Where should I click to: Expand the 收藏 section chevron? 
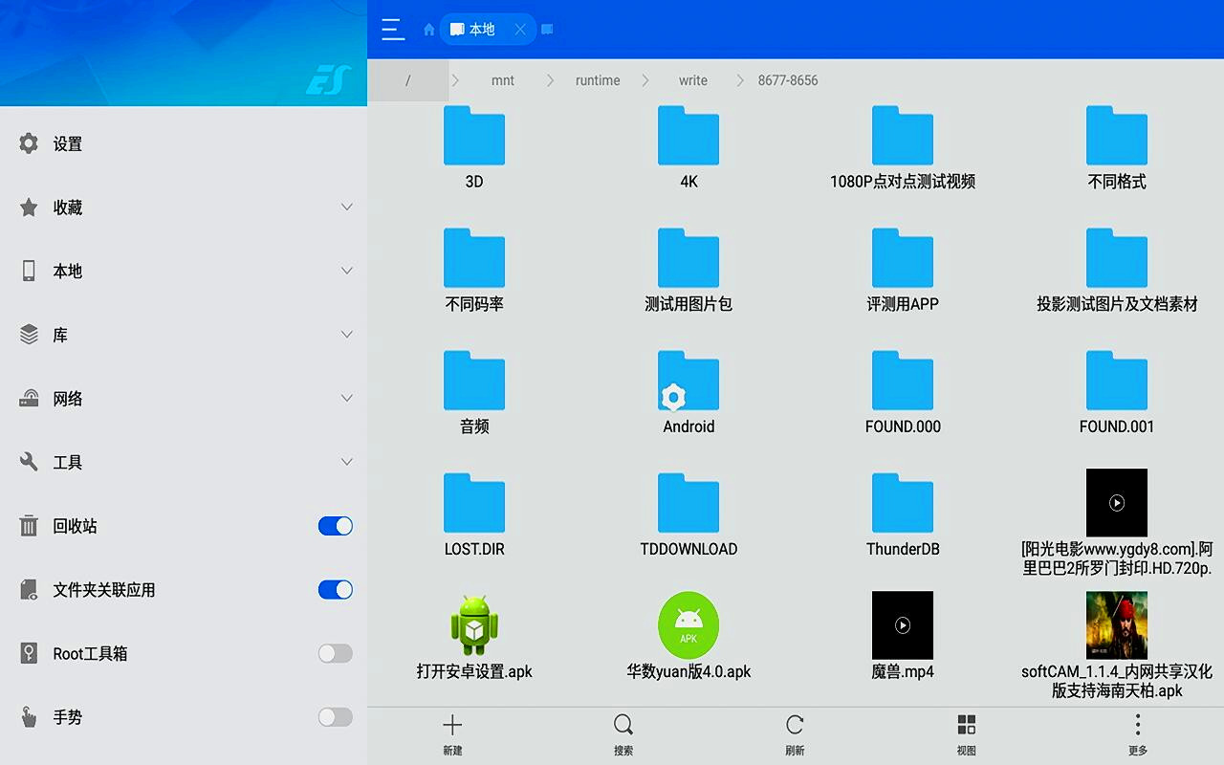point(347,208)
